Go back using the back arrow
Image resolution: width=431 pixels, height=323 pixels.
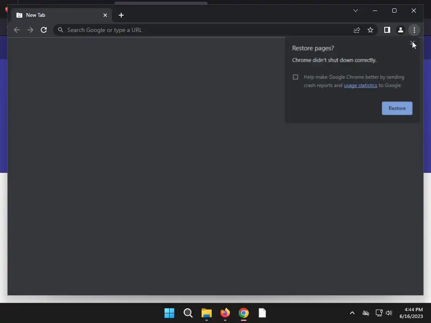click(17, 30)
